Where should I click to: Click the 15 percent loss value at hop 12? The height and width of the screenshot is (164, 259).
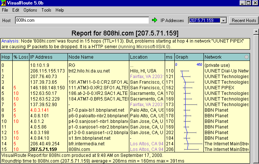16,133
